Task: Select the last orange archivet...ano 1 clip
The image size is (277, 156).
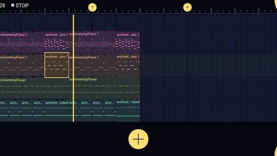Action: tap(128, 65)
